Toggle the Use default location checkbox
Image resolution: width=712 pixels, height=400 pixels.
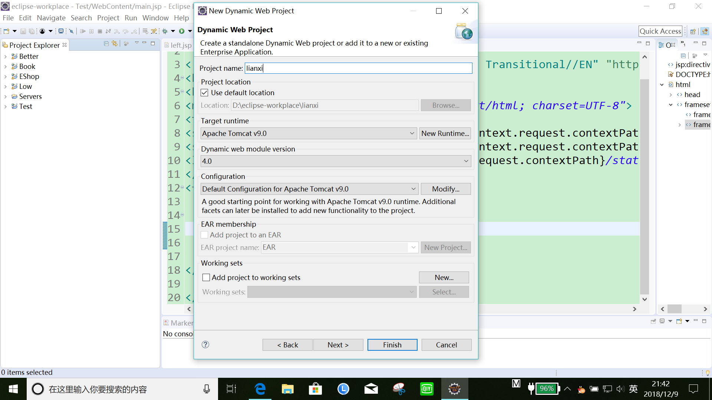click(x=204, y=93)
